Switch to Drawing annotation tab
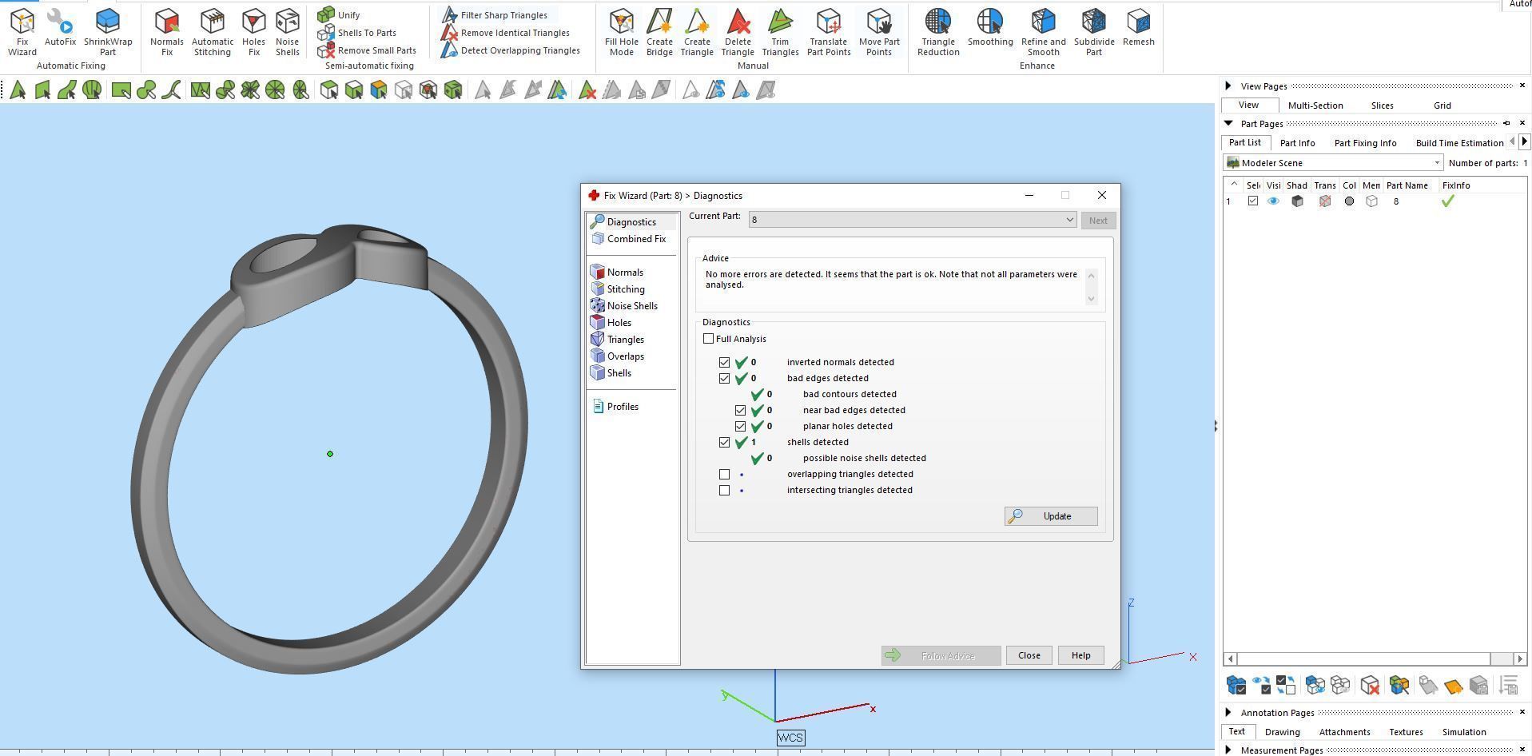 coord(1282,732)
